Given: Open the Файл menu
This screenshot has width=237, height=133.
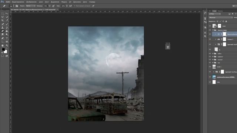Looking at the screenshot, I should point(8,2).
